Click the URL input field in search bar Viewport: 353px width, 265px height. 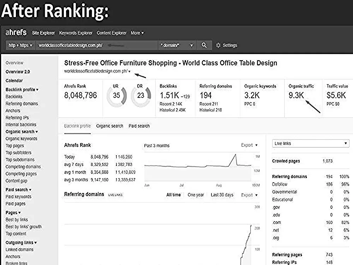click(97, 45)
